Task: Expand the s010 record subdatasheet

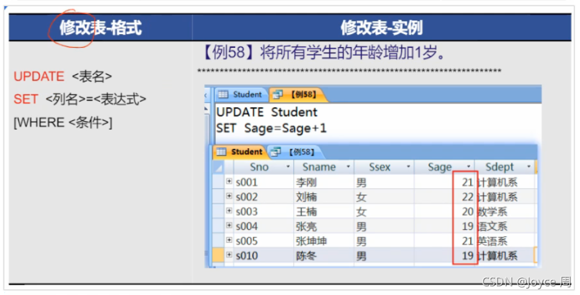Action: coord(229,255)
